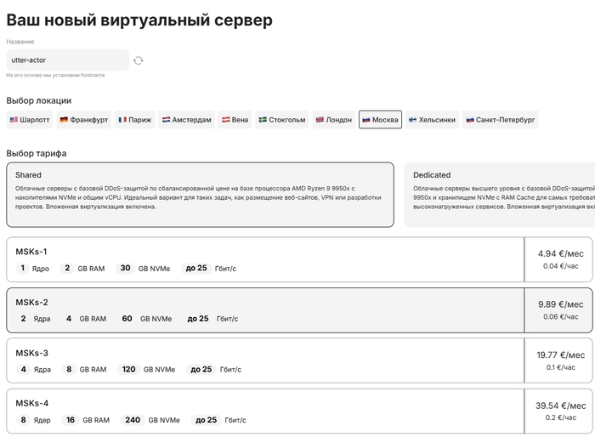This screenshot has width=595, height=437.
Task: Switch to the Shared tariff type
Action: tap(200, 195)
